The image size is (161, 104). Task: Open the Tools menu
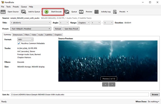(8, 7)
